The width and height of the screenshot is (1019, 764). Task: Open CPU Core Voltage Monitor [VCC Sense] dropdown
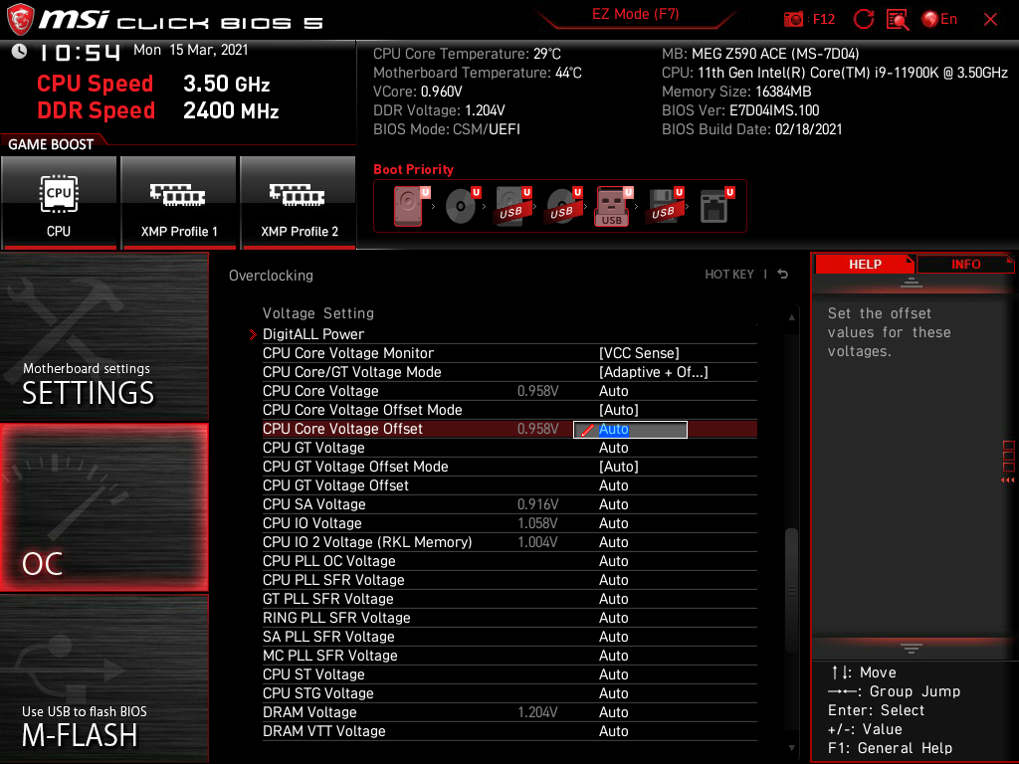(x=639, y=353)
